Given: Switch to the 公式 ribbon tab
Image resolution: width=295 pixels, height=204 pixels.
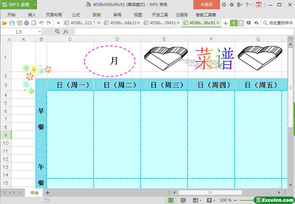Looking at the screenshot, I should tap(76, 15).
